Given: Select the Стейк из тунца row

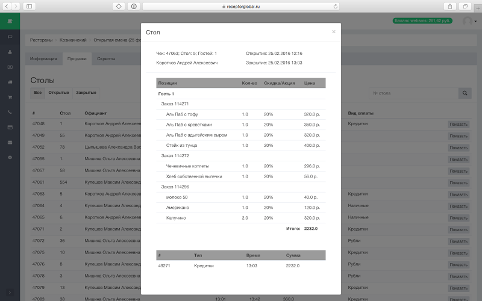Looking at the screenshot, I should point(240,145).
